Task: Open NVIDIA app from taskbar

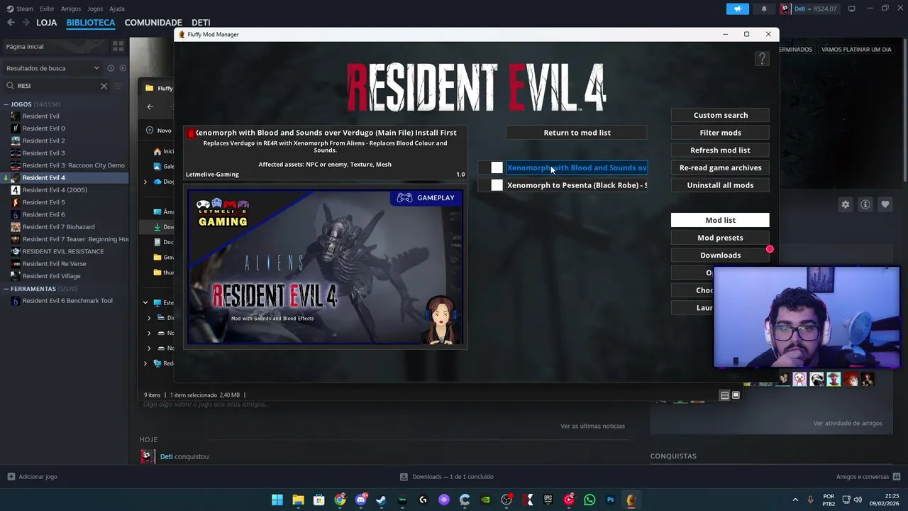Action: [x=485, y=500]
